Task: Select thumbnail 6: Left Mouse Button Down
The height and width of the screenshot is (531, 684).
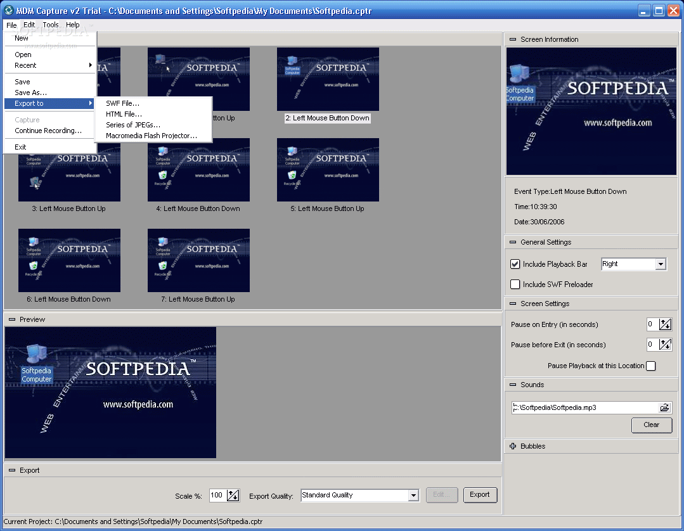Action: (69, 260)
